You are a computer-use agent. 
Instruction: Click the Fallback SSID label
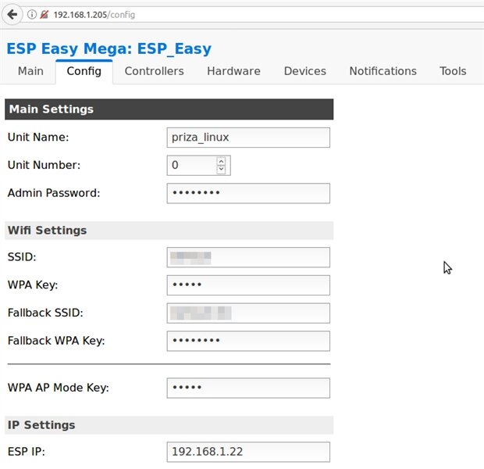pyautogui.click(x=45, y=313)
